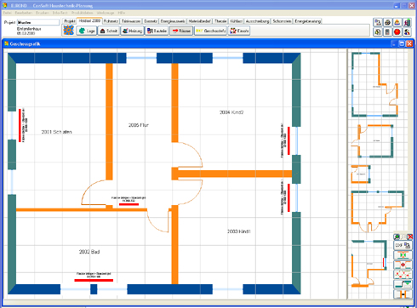
Task: Click the '2002 Bad' room label
Action: point(89,252)
